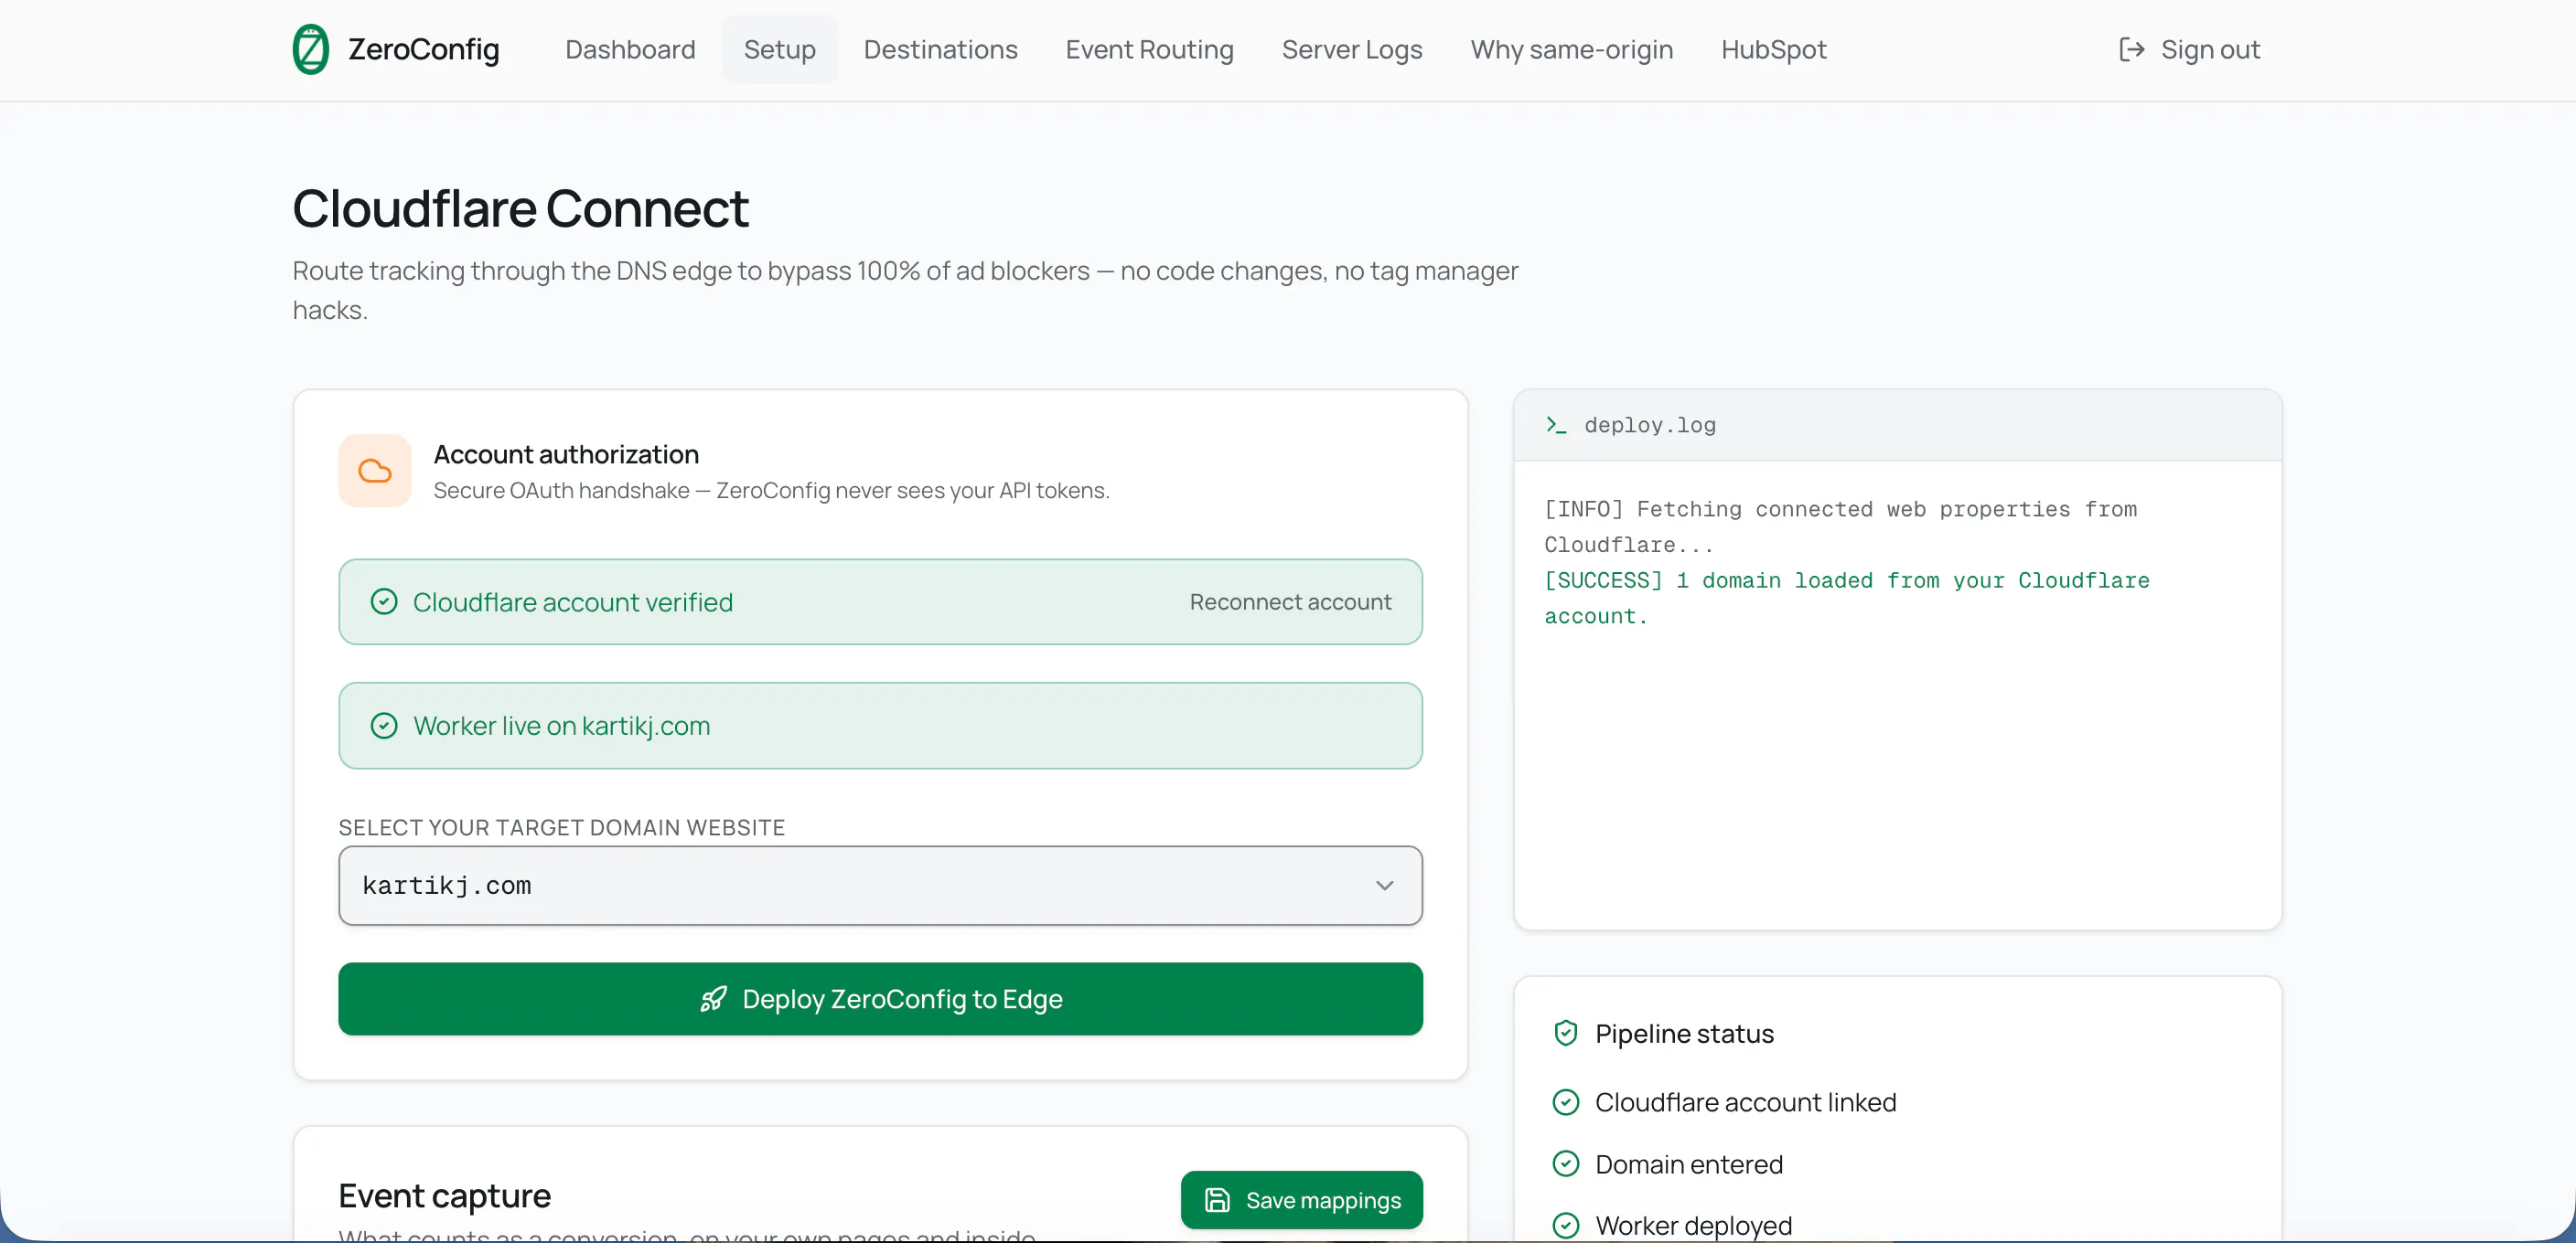The image size is (2576, 1243).
Task: Go to the Dashboard tab
Action: tap(630, 49)
